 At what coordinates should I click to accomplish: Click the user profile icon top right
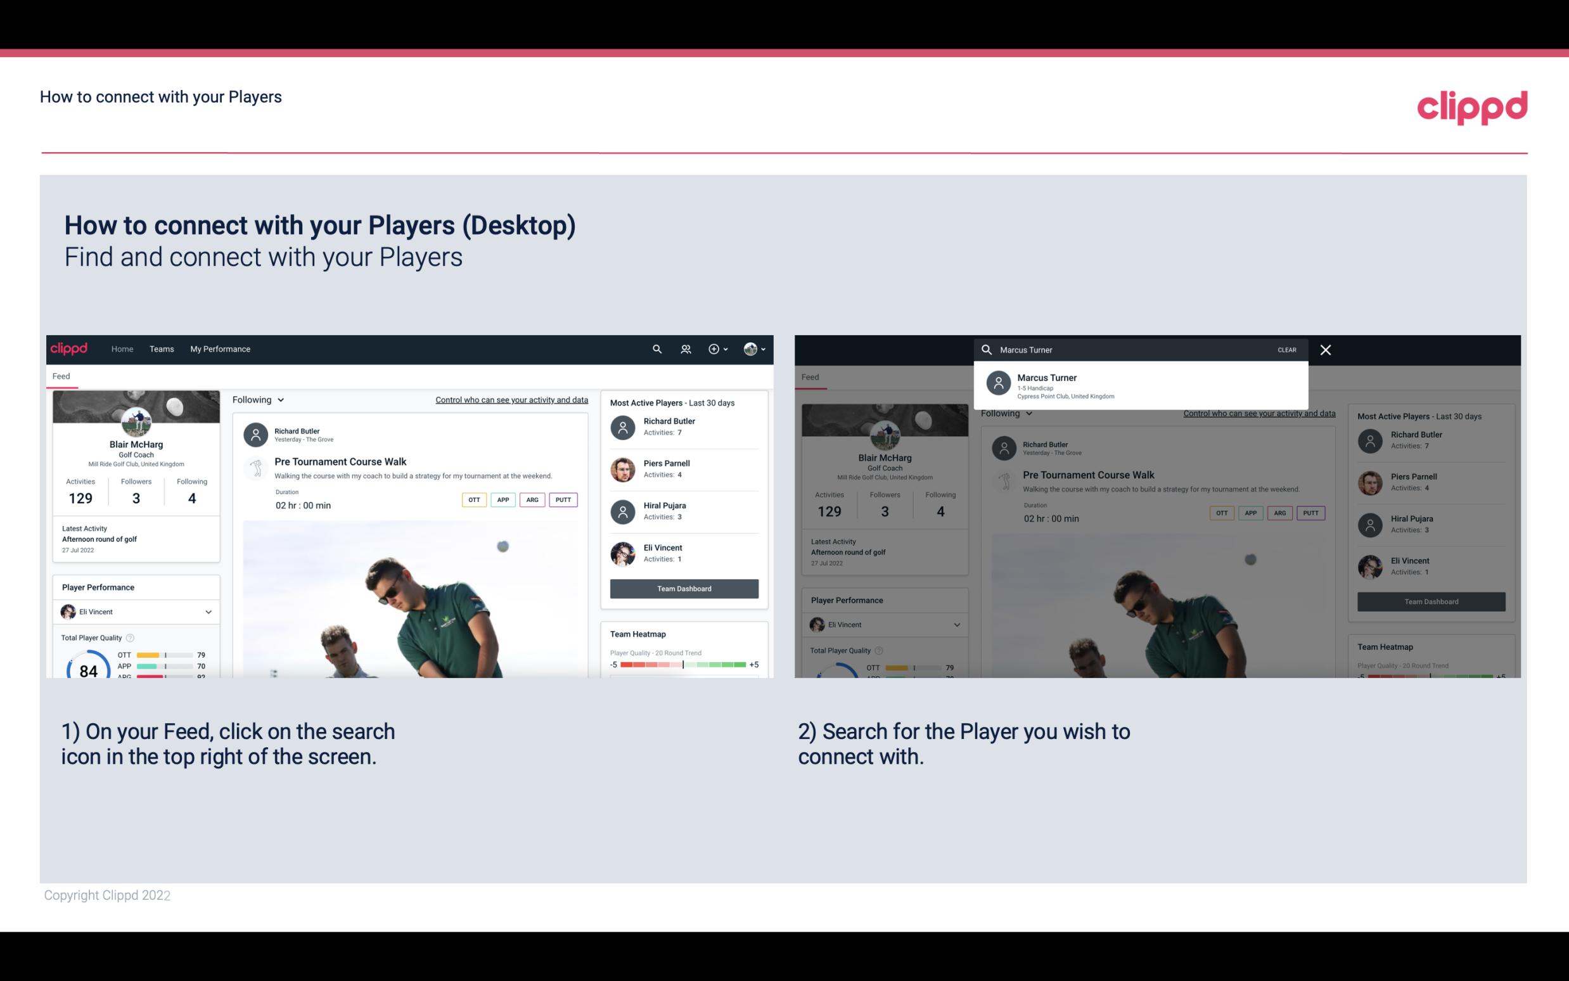(x=751, y=348)
